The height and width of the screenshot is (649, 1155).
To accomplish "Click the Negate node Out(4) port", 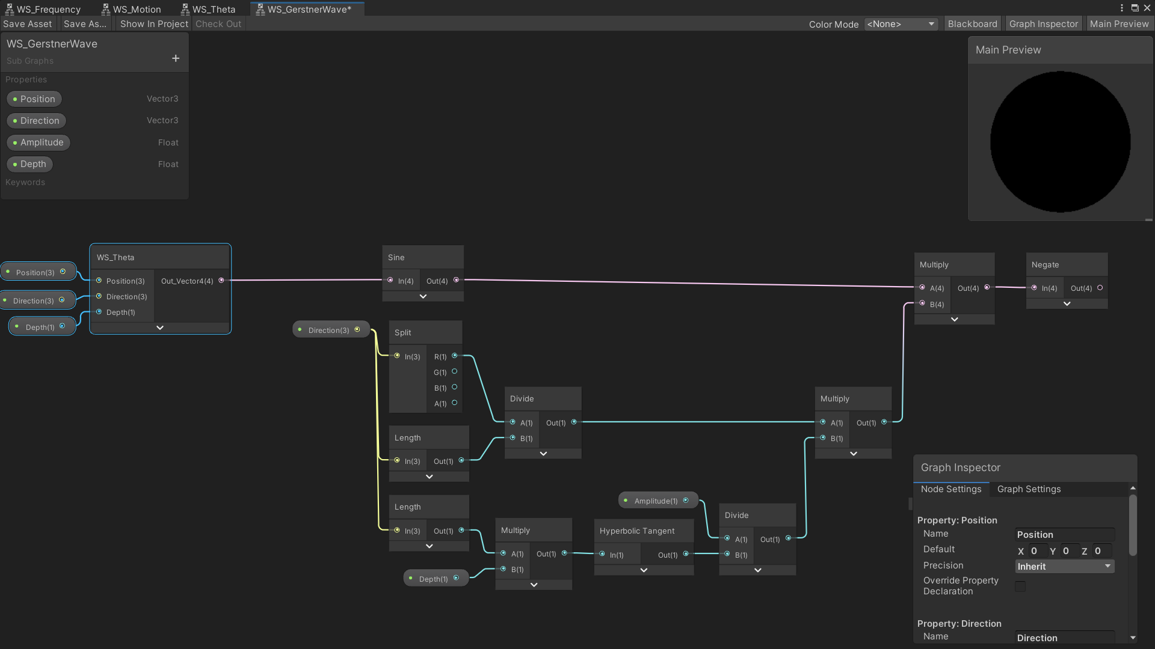I will click(x=1100, y=288).
